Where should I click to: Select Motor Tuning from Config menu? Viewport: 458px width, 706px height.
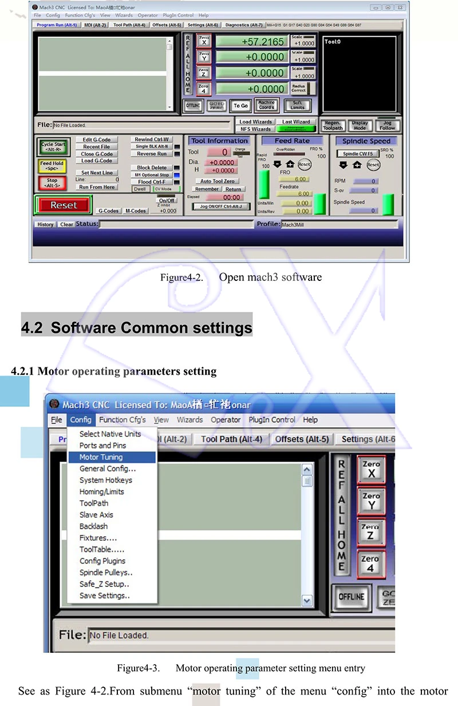point(112,457)
